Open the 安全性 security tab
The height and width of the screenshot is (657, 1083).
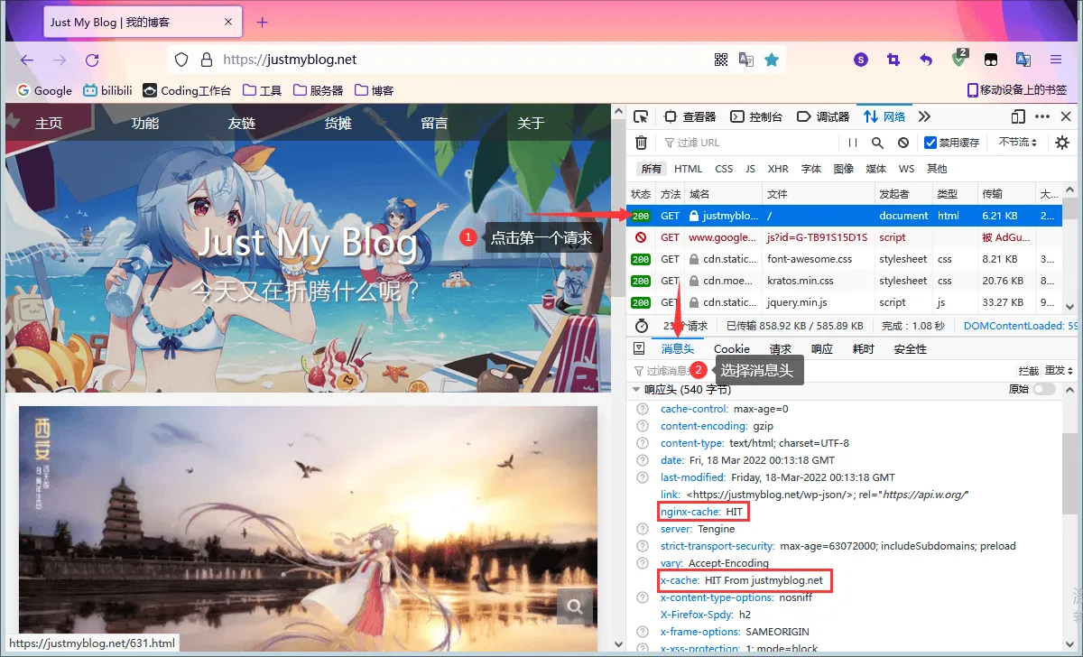point(911,349)
